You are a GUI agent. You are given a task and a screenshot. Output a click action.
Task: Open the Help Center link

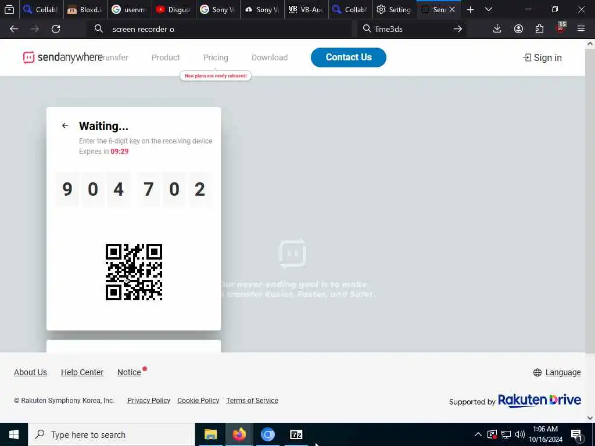tap(82, 372)
